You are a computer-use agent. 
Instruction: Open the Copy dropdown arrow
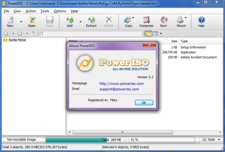point(133,18)
